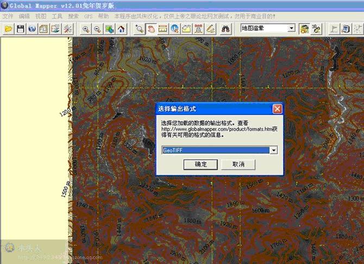Screen dimensions: 364x264
Task: Click the 1740 m contour label
Action: tap(85, 205)
